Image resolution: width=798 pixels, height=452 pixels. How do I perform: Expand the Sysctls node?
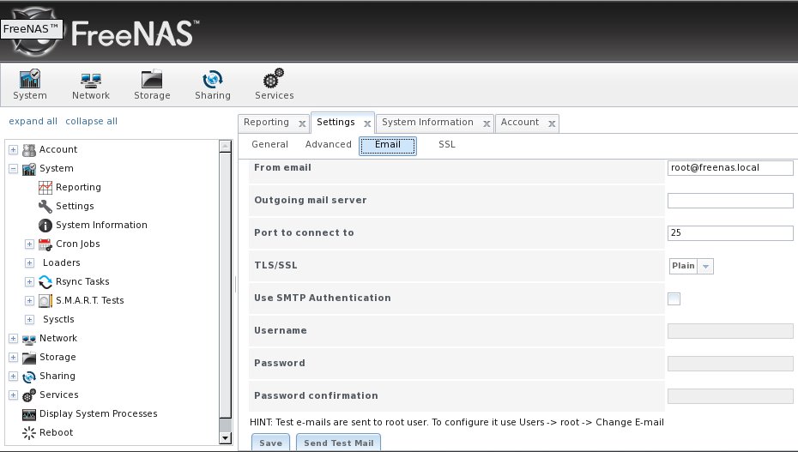29,319
